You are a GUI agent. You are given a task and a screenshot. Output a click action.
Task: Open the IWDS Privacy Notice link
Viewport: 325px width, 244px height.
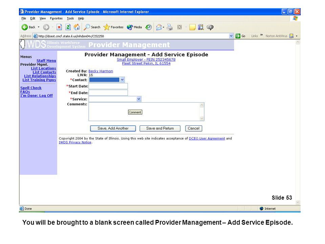(x=75, y=142)
